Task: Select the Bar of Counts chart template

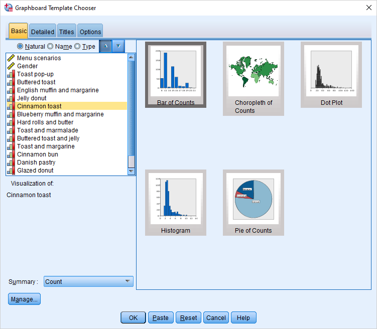Action: (175, 74)
